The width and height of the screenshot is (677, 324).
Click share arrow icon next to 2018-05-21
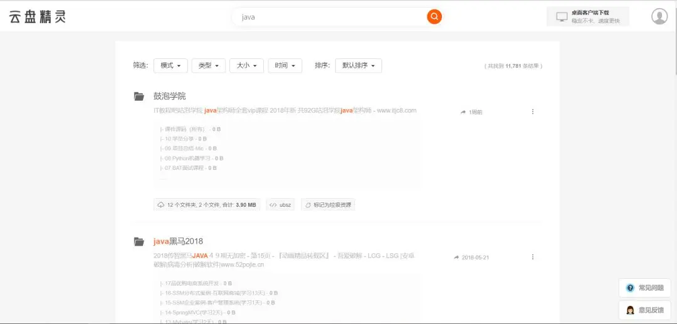(x=456, y=258)
